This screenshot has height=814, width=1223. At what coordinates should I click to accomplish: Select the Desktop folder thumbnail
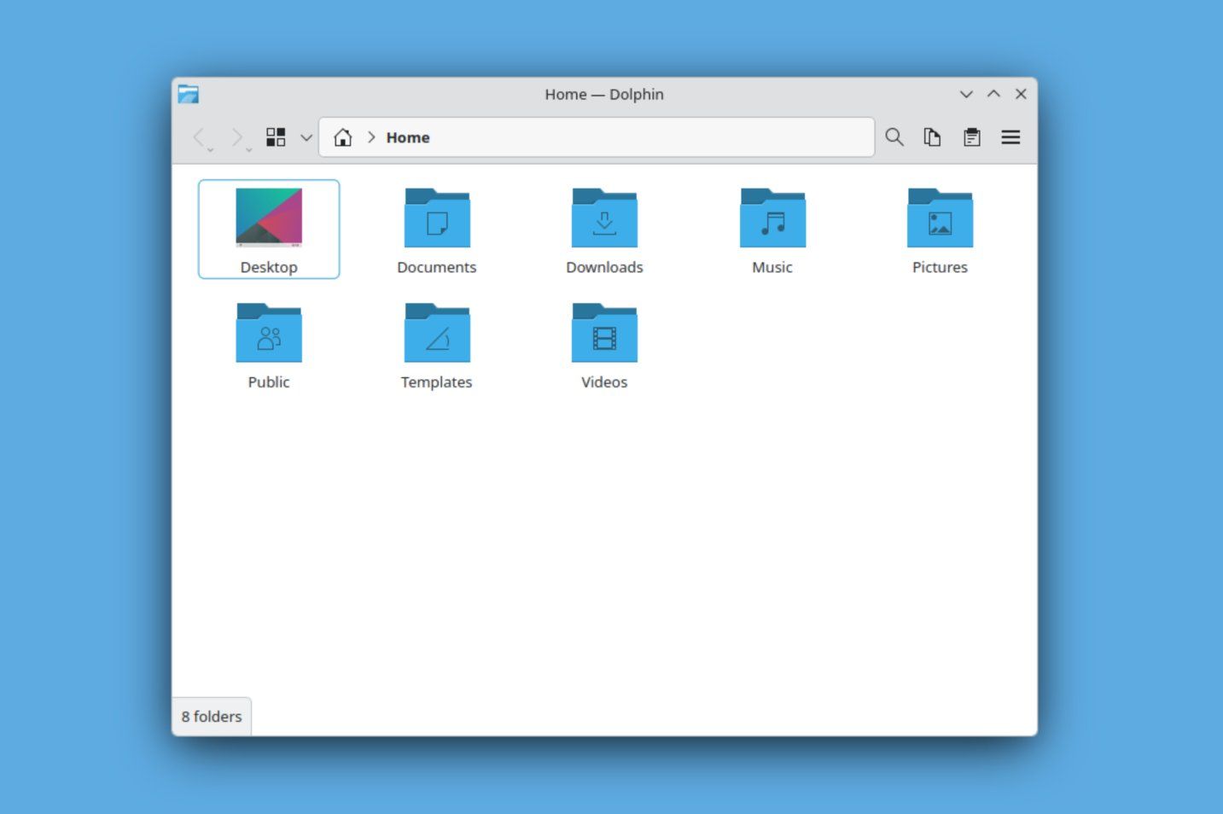[x=269, y=218]
